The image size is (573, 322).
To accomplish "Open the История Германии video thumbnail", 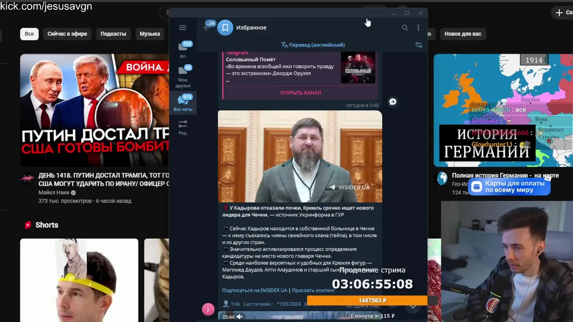I will coord(503,110).
